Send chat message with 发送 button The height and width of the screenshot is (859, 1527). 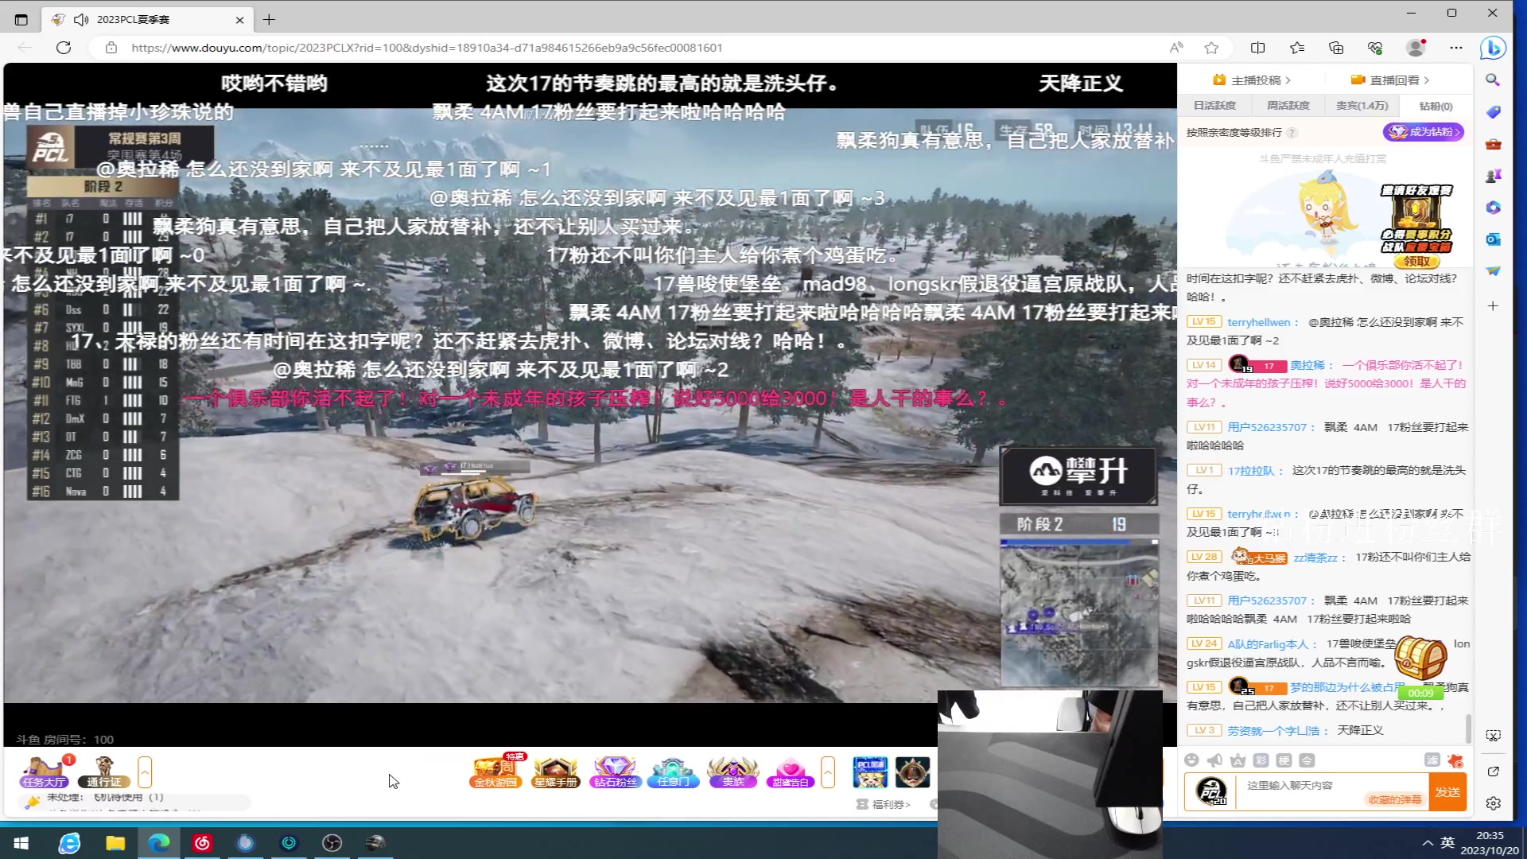click(x=1447, y=792)
